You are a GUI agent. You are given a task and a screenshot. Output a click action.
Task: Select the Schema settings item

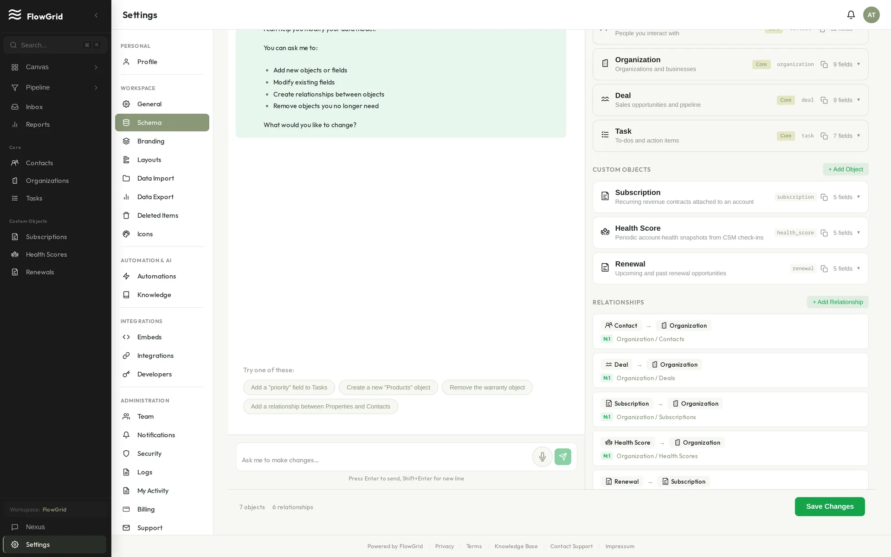(162, 123)
